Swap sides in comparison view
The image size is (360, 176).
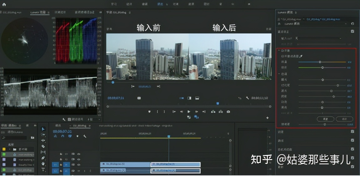(x=240, y=98)
